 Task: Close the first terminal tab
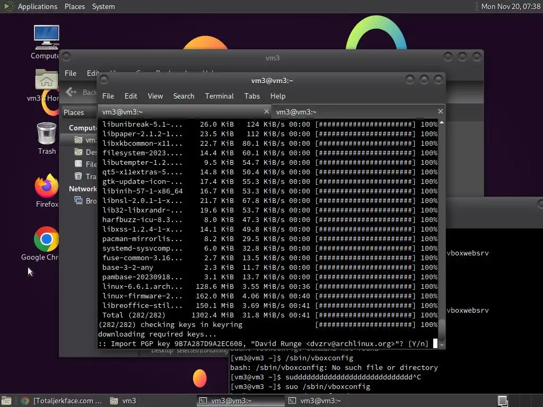[266, 111]
